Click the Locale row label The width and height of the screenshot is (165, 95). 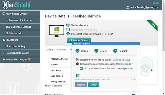click(54, 65)
